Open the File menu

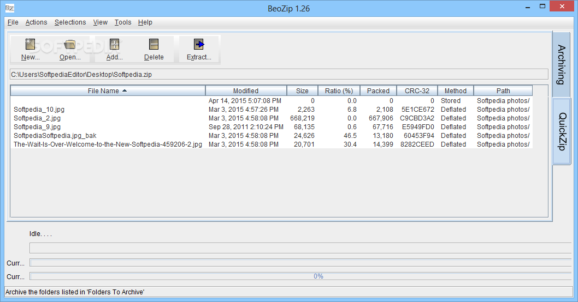click(13, 22)
